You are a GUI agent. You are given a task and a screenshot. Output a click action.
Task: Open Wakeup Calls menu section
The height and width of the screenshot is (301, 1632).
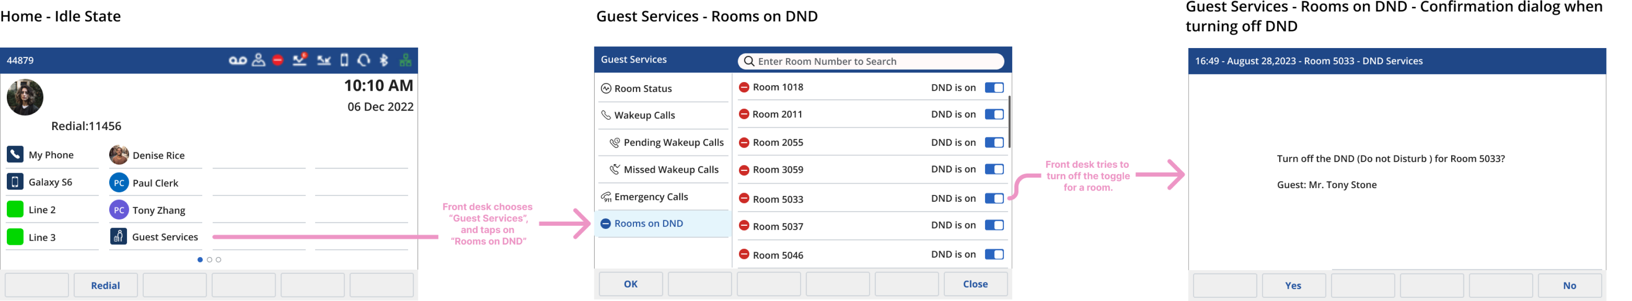pos(644,115)
